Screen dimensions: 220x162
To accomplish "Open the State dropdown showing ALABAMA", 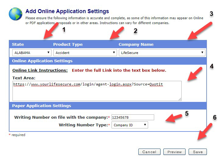I will click(32, 53).
